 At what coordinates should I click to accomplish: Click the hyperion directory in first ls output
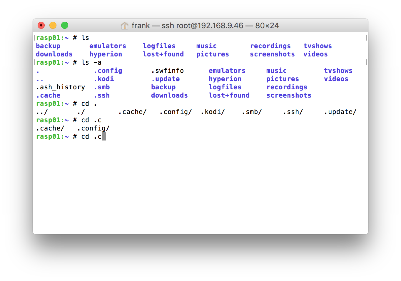pos(106,54)
